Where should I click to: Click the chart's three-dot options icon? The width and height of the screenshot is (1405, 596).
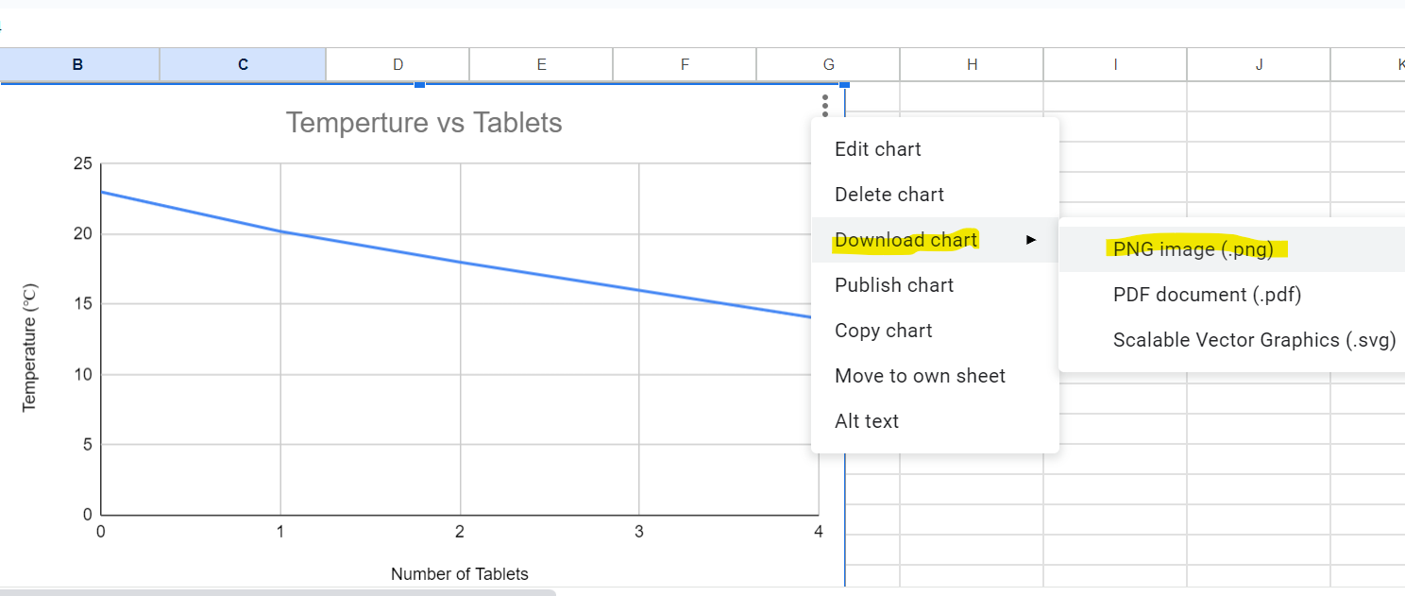click(x=825, y=105)
